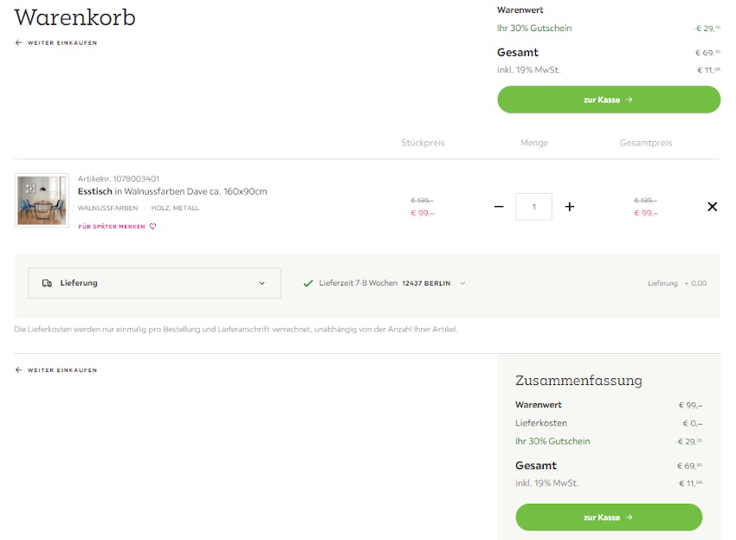The image size is (736, 540).
Task: Remove the Esstisch with the X icon
Action: point(712,207)
